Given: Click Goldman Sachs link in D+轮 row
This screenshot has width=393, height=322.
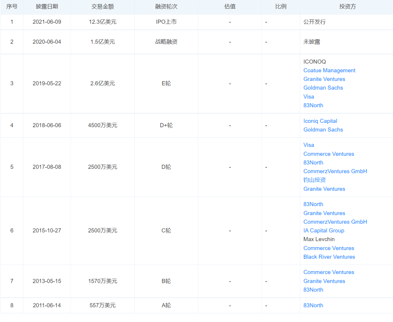Looking at the screenshot, I should tap(323, 130).
